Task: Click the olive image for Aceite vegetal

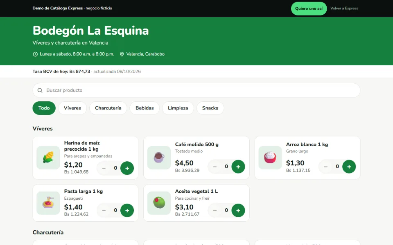Action: pyautogui.click(x=159, y=203)
